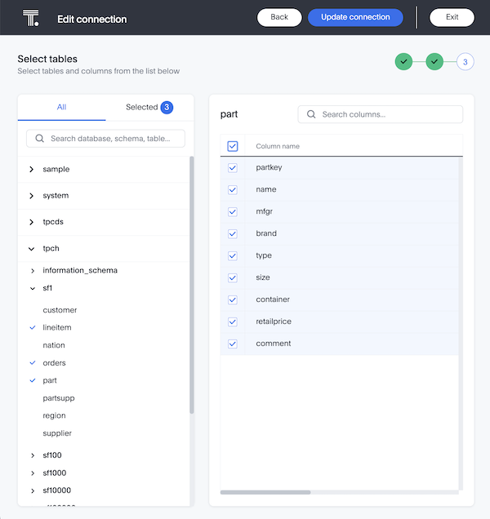The height and width of the screenshot is (519, 490).
Task: Click the tpcds database name
Action: pos(53,222)
